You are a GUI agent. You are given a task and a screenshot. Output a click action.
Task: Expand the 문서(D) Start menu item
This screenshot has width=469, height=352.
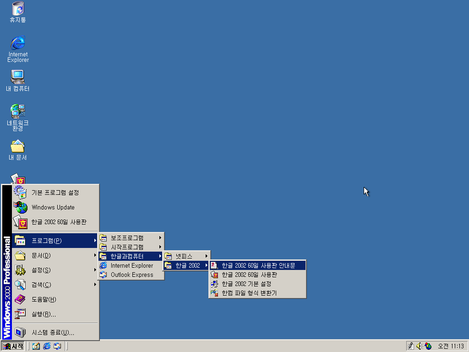[55, 255]
